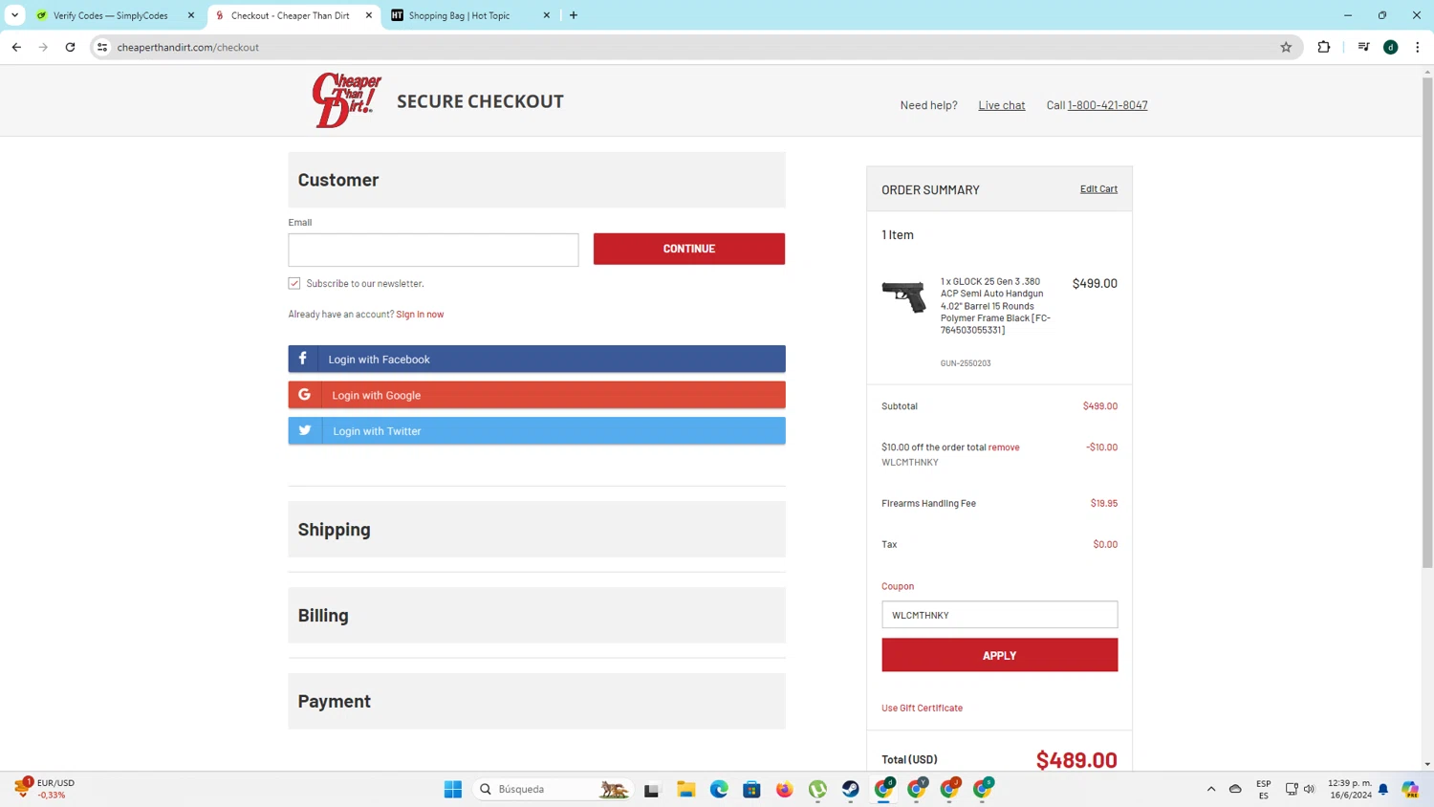Click the Windows search box
The height and width of the screenshot is (807, 1434).
point(554,789)
